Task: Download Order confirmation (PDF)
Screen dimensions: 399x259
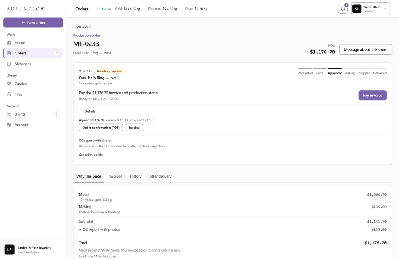Action: point(101,128)
